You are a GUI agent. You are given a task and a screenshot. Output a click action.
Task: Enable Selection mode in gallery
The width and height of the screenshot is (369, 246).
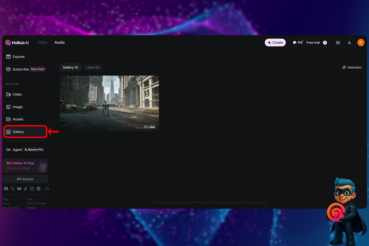(x=352, y=67)
